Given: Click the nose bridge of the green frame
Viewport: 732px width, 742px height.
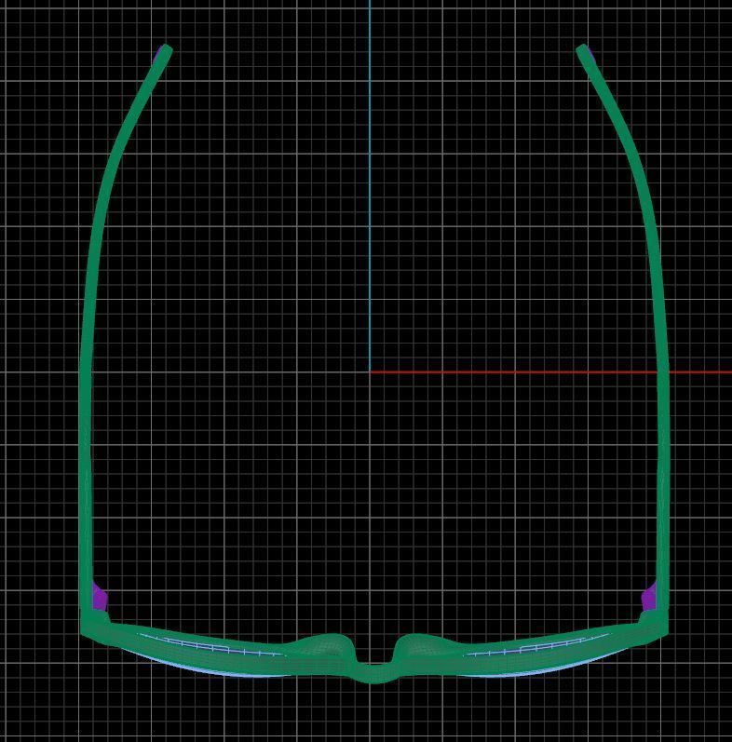Looking at the screenshot, I should click(x=374, y=671).
